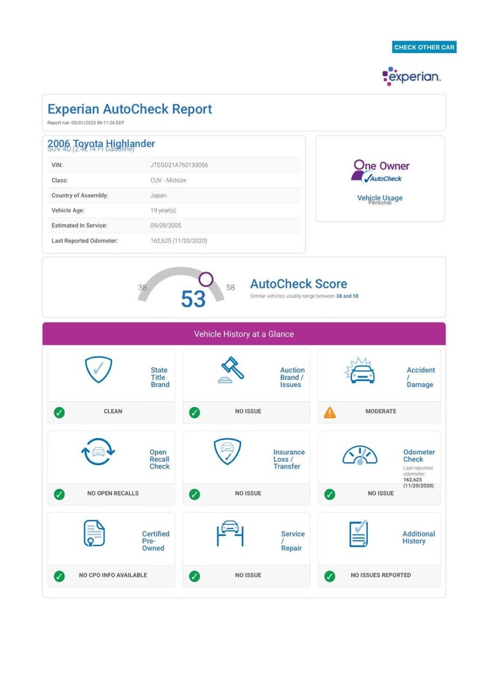Image resolution: width=488 pixels, height=691 pixels.
Task: Click the Country of Assembly value Japan
Action: pyautogui.click(x=158, y=195)
